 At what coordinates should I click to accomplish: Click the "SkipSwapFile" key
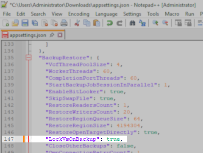(69, 98)
